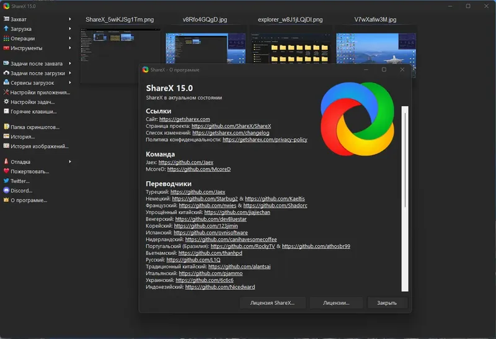Click the Пожертвовать heart icon

point(6,171)
